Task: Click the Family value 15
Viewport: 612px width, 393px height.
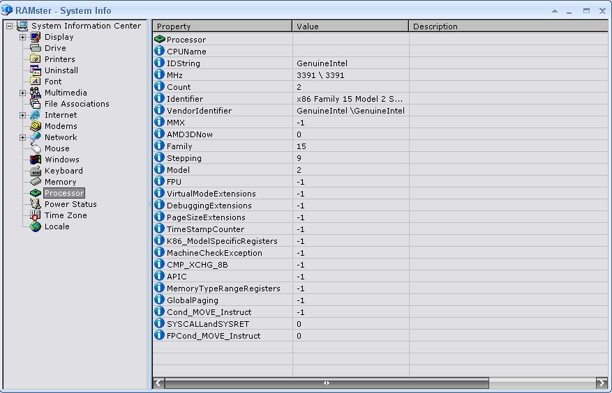Action: point(301,146)
